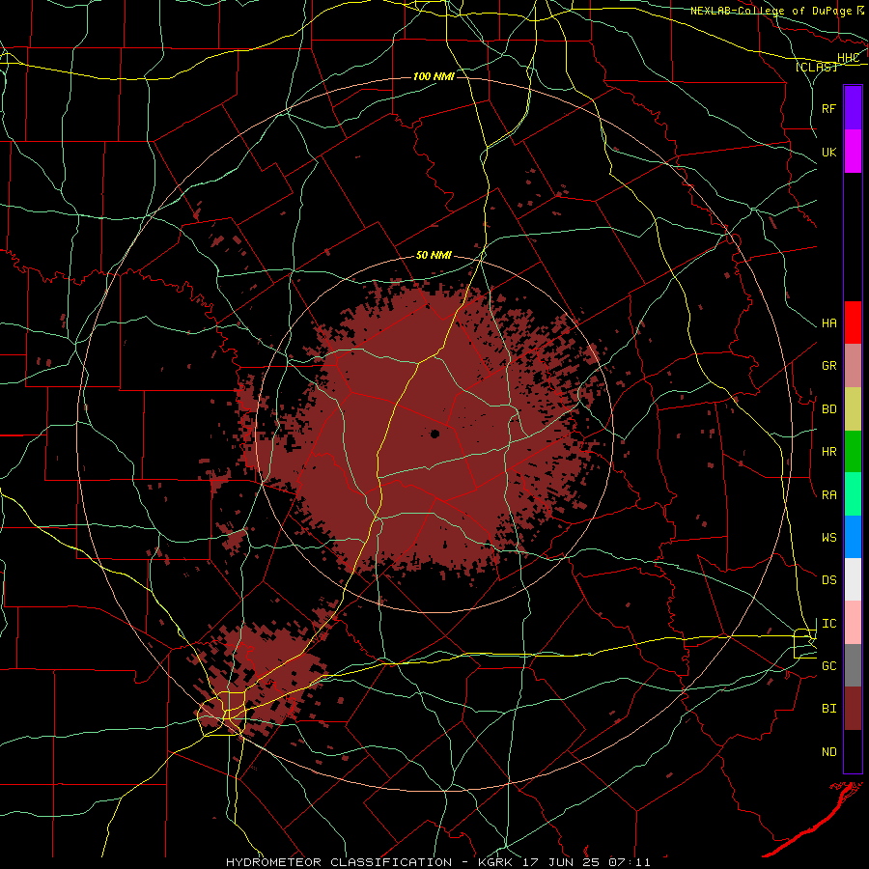Select the BD yellow legend swatch

[853, 409]
